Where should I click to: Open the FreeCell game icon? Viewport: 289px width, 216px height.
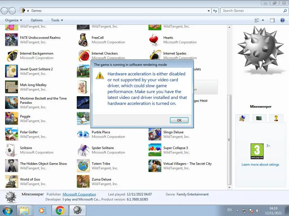pos(83,40)
